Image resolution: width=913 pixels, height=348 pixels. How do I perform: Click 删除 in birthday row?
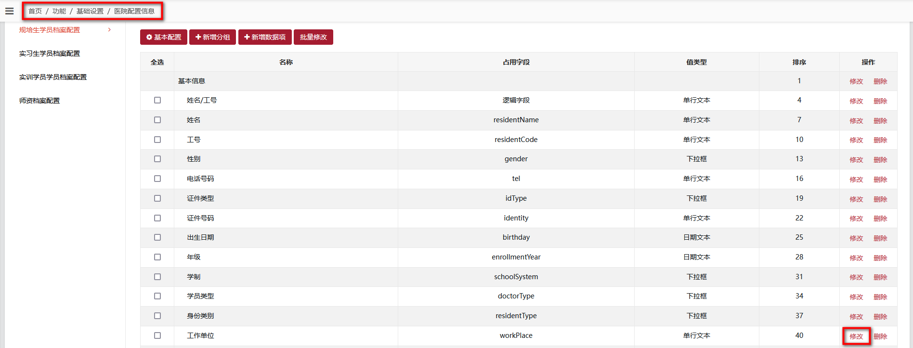pos(880,238)
